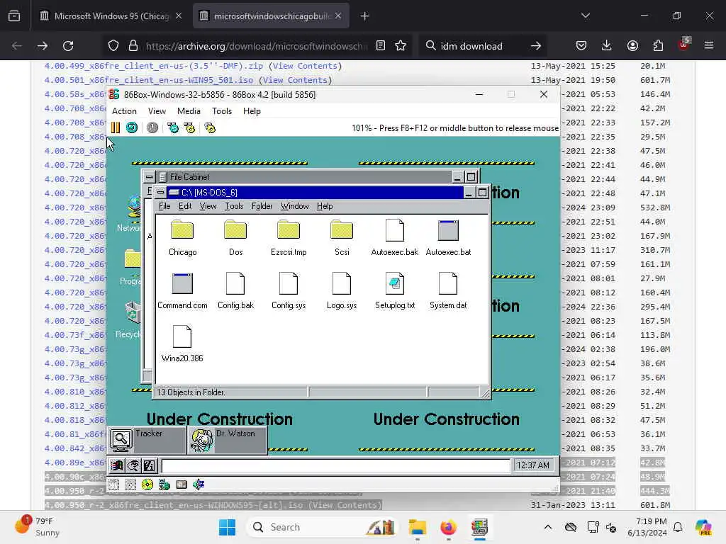Open Edit menu in C:\ window

[x=185, y=206]
